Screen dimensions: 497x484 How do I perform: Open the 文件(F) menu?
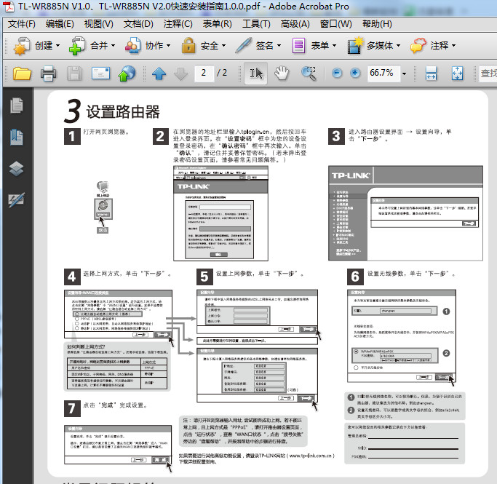[22, 24]
